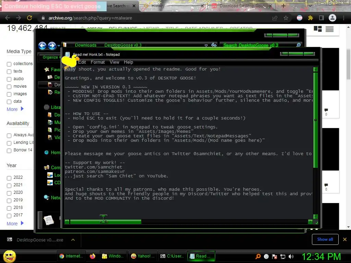Click the browser forward arrow
351x263 pixels.
pyautogui.click(x=19, y=18)
